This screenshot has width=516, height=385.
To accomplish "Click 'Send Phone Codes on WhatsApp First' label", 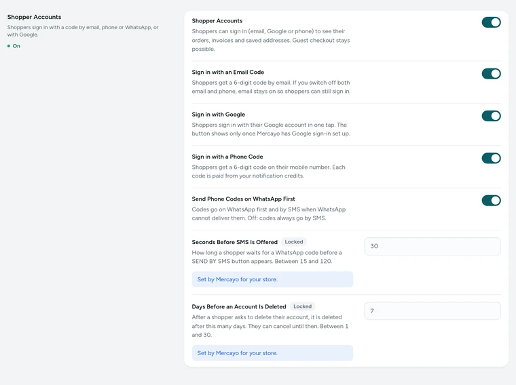I will (243, 199).
